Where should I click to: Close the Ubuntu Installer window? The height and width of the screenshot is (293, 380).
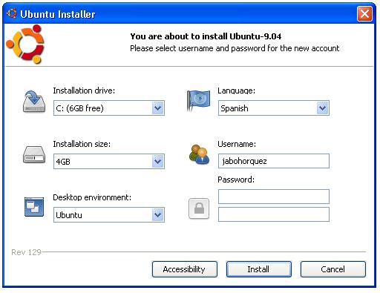click(364, 14)
